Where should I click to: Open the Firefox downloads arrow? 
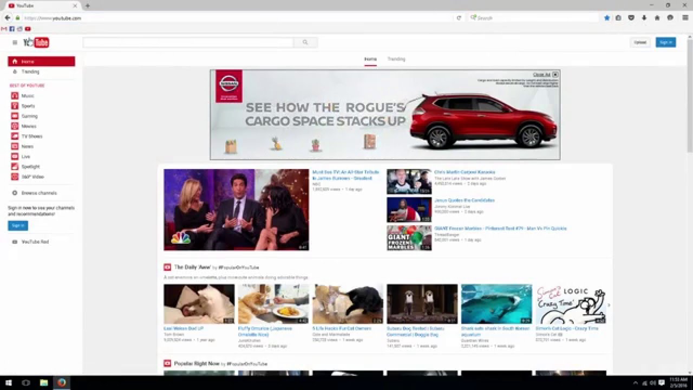coord(644,18)
